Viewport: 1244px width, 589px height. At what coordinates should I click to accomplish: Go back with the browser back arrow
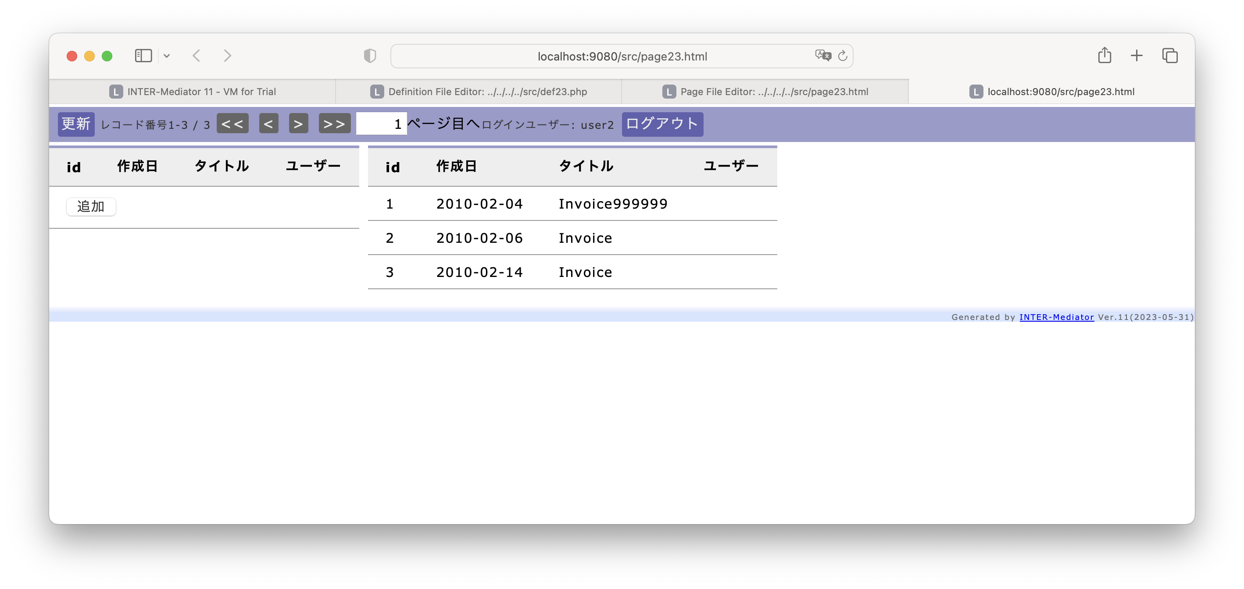196,56
